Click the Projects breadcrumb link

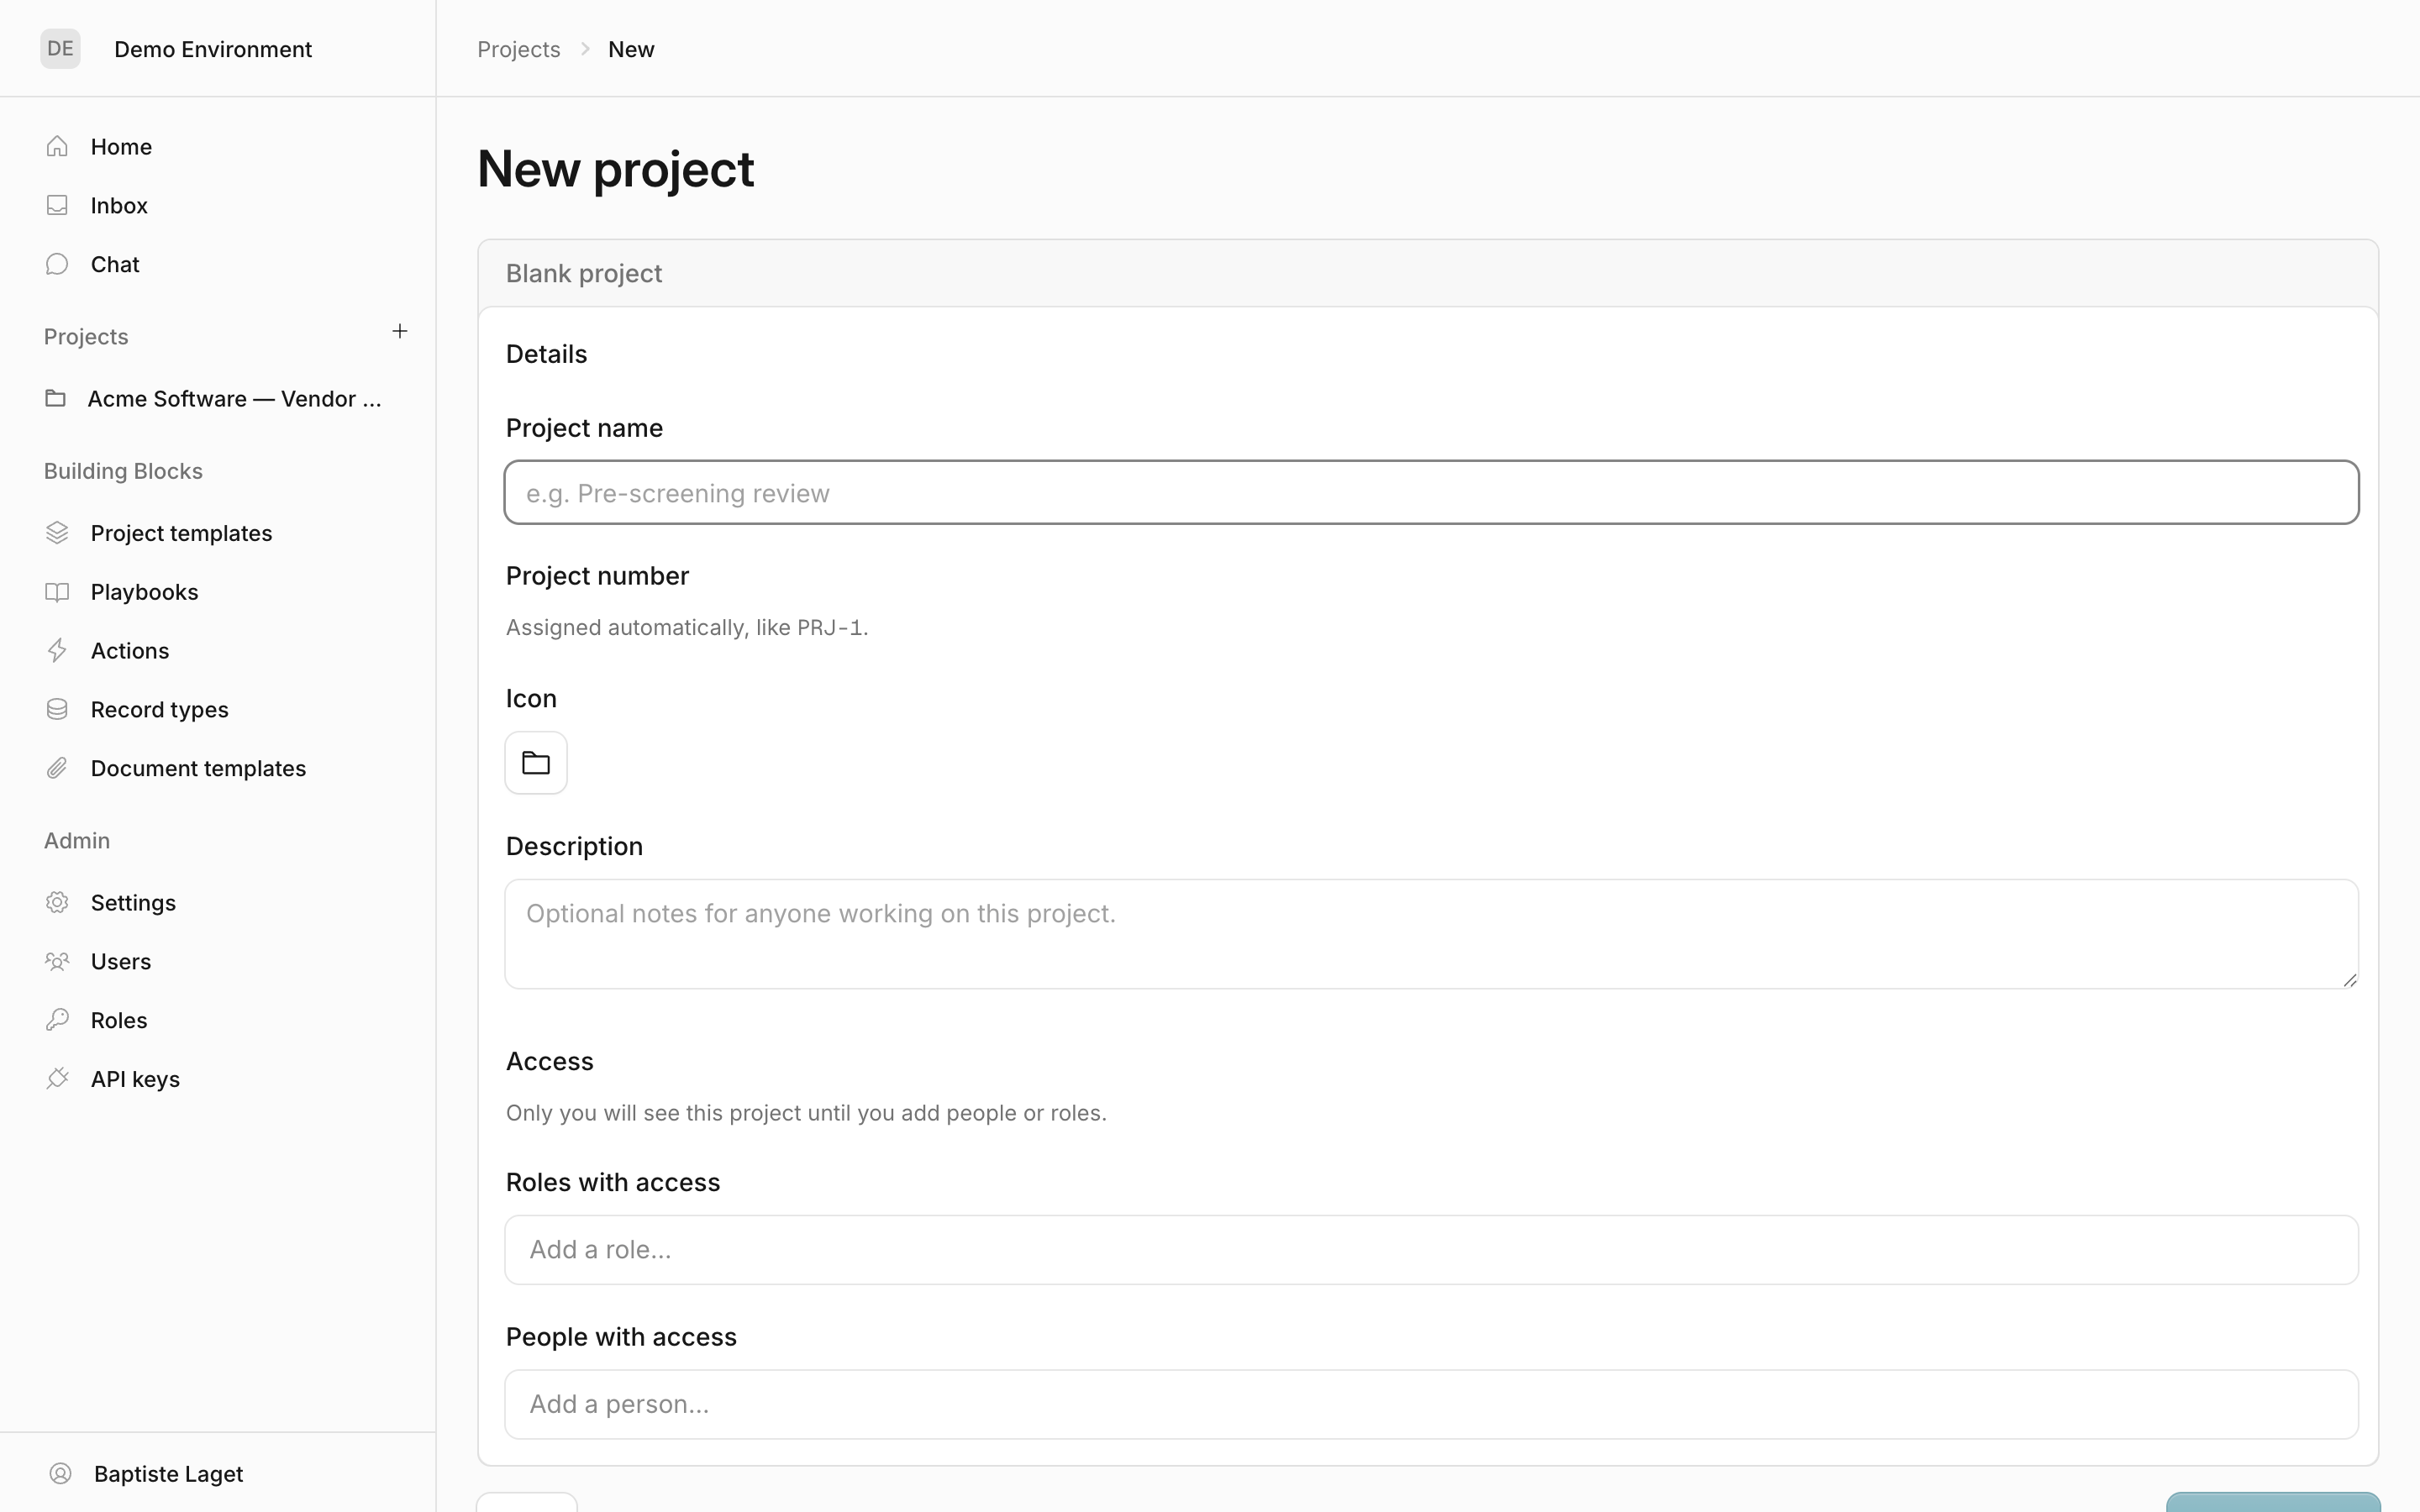pos(518,49)
